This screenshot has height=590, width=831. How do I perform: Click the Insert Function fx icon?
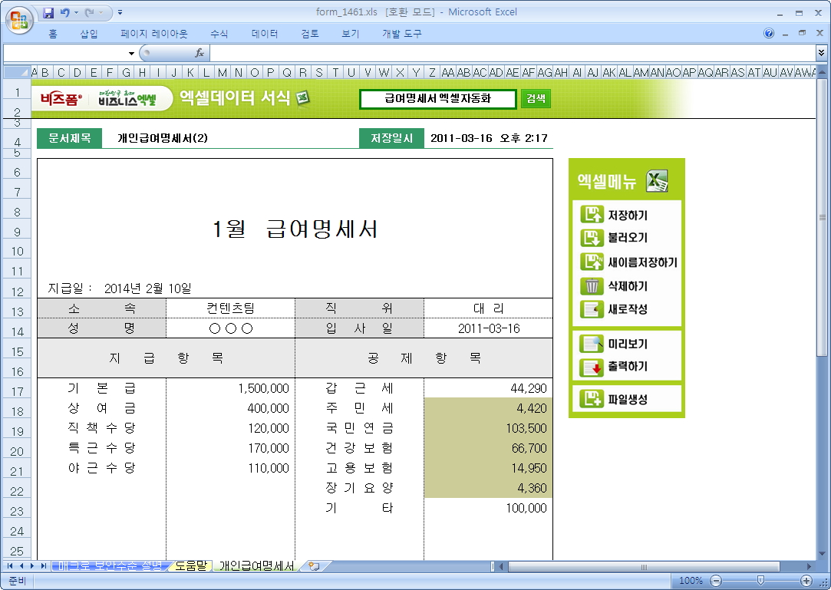click(200, 53)
